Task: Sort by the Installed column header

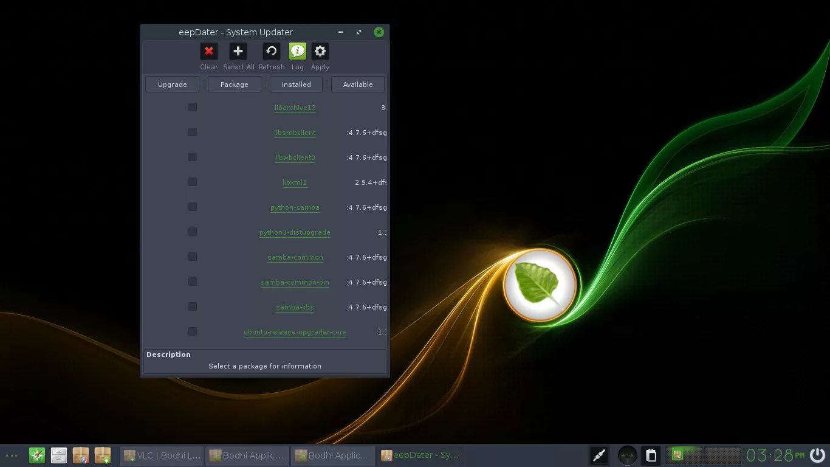Action: click(x=297, y=85)
